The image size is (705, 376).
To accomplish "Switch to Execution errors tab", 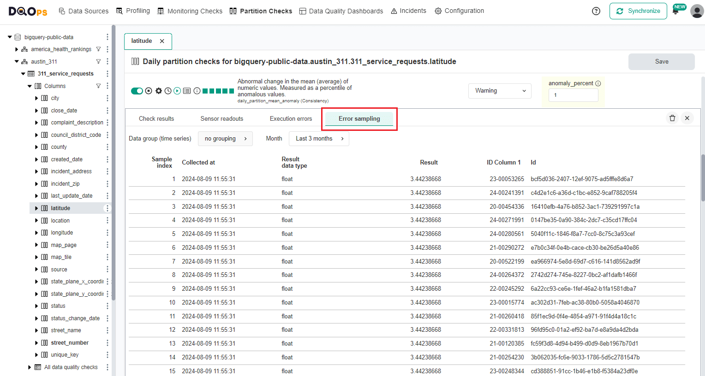I will 291,118.
